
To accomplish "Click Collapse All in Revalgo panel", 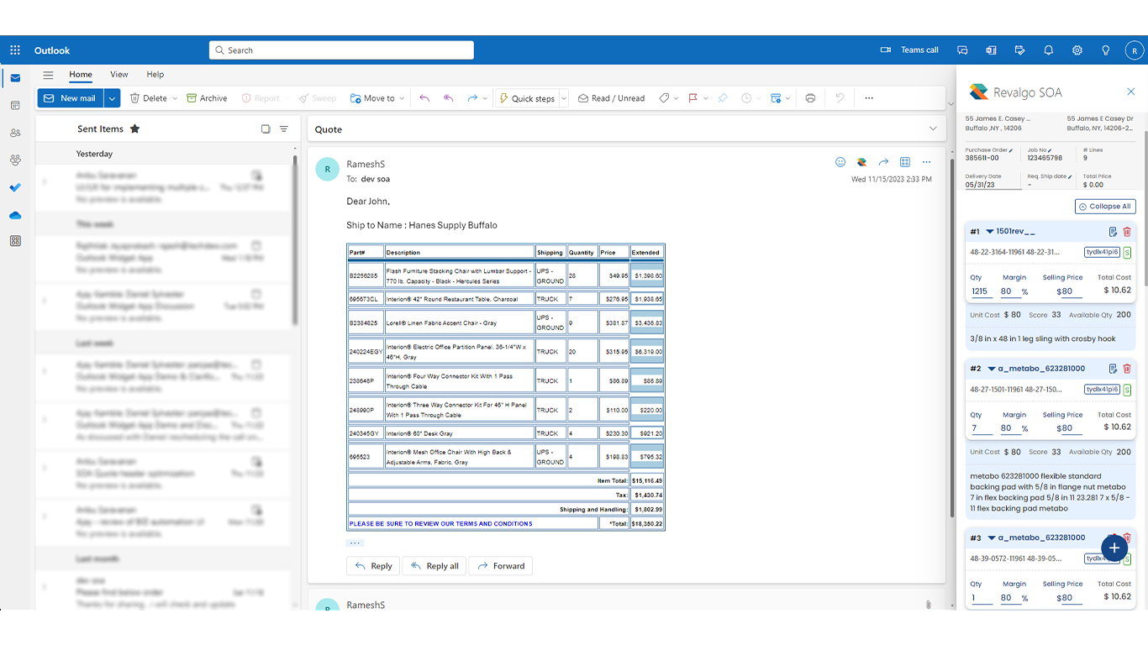I will click(x=1105, y=206).
